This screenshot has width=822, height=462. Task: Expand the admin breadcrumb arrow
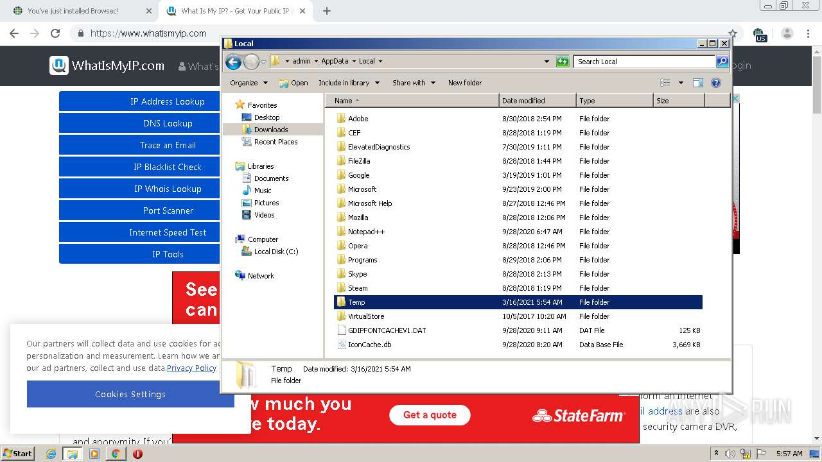pos(315,62)
